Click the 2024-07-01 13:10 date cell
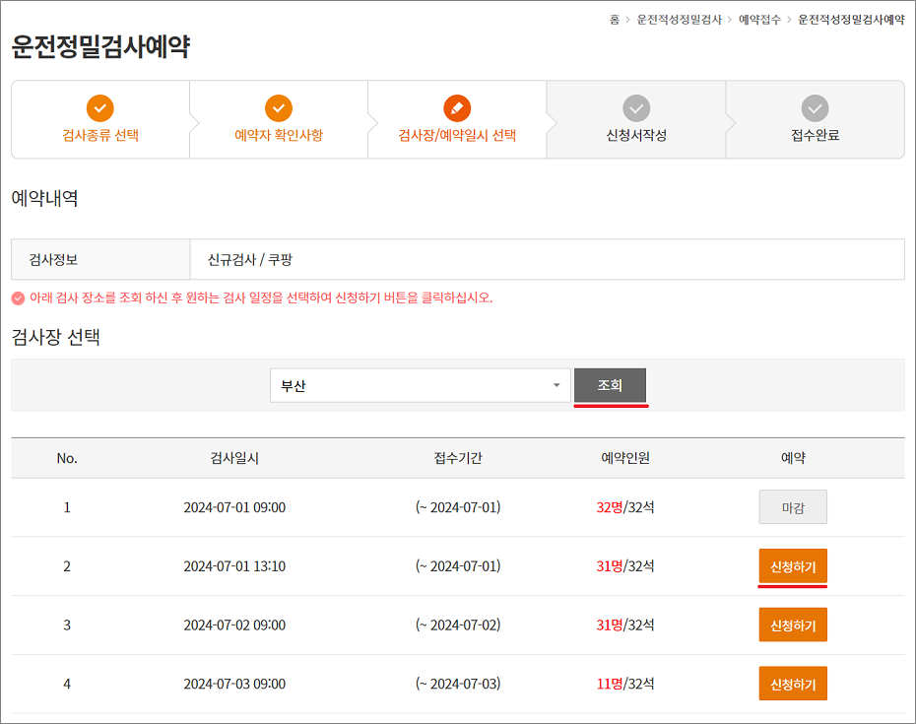The image size is (916, 724). point(234,566)
